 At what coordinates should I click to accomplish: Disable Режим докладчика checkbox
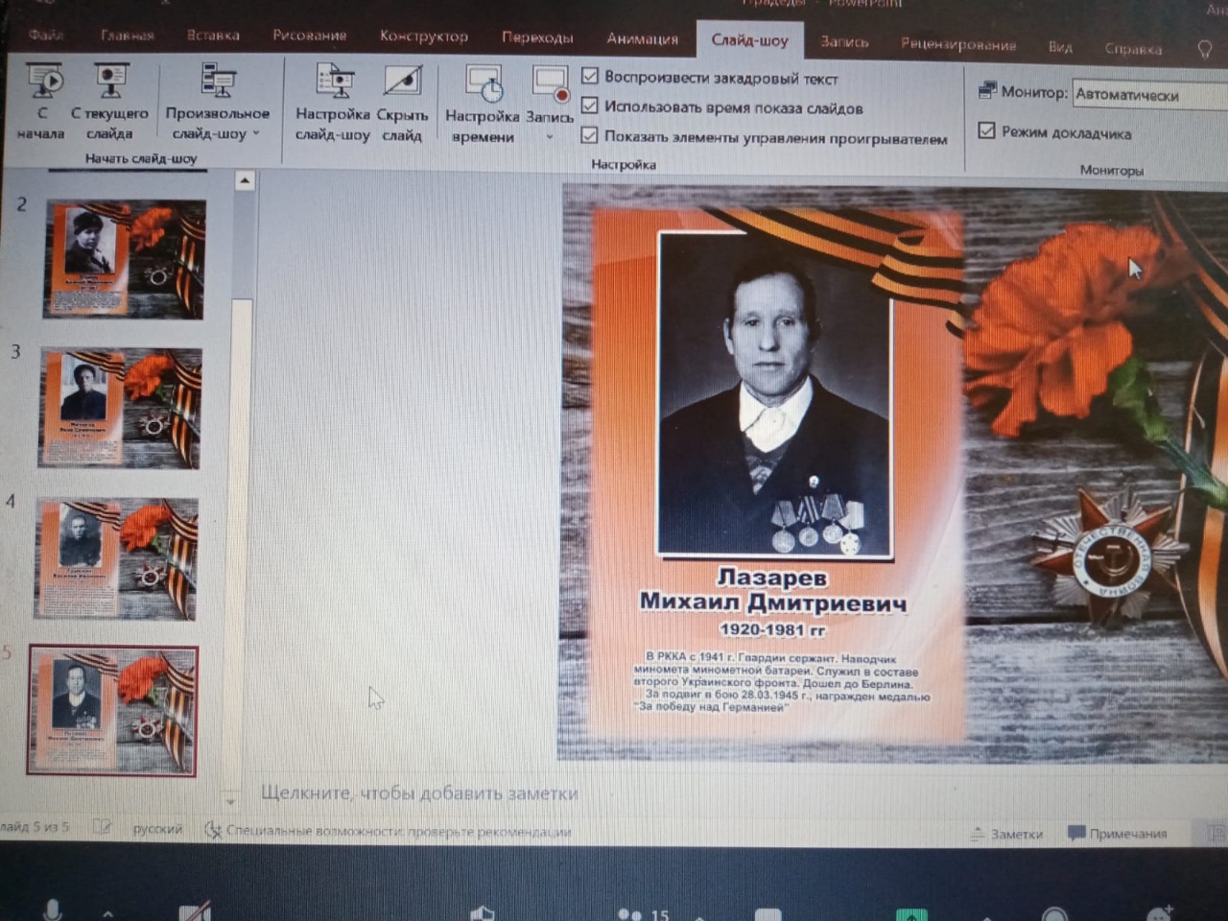pos(986,130)
